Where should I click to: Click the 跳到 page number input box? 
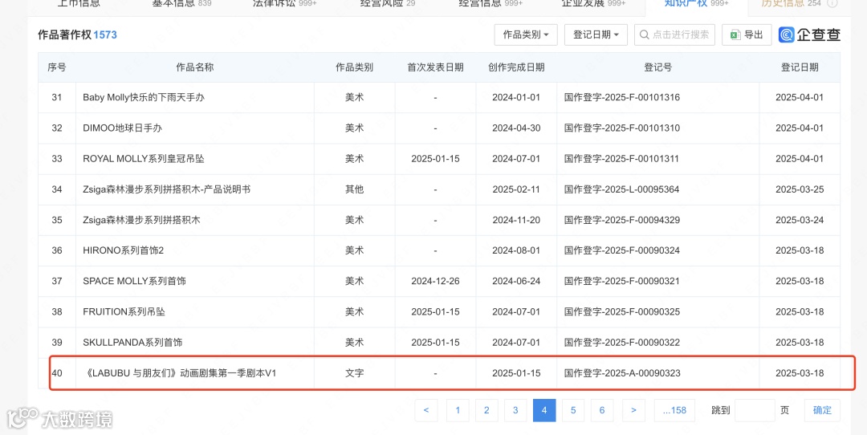tap(755, 410)
